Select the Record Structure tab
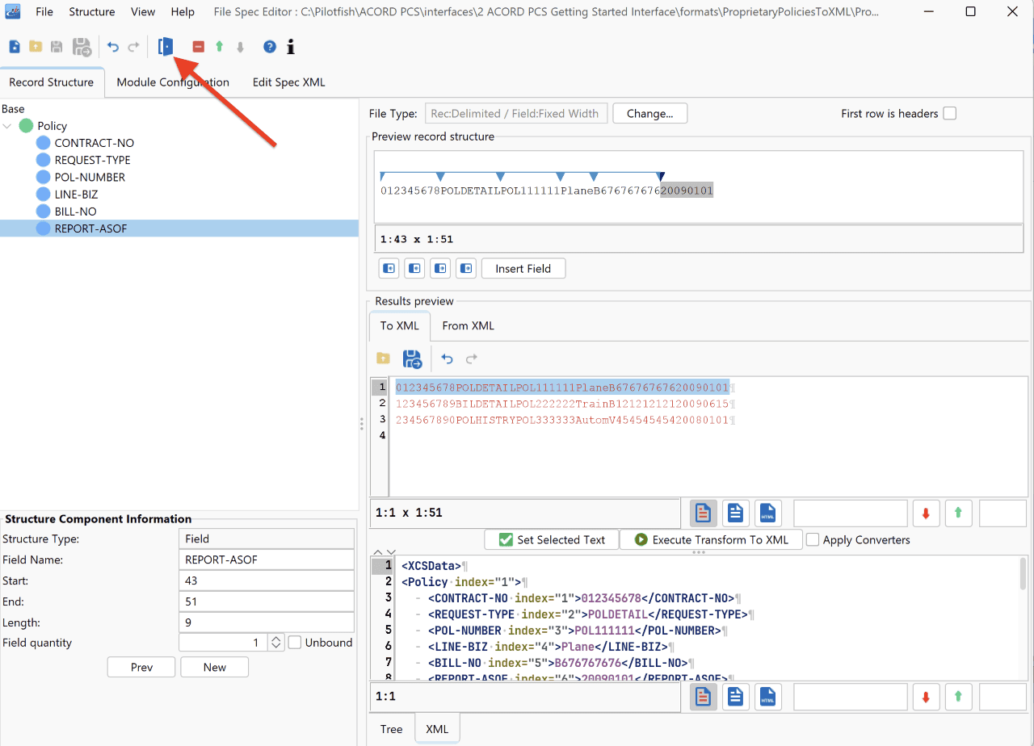The image size is (1034, 746). click(x=52, y=82)
